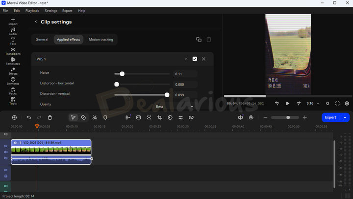Open the 9:16 aspect ratio dropdown
Image resolution: width=353 pixels, height=199 pixels.
coord(313,103)
